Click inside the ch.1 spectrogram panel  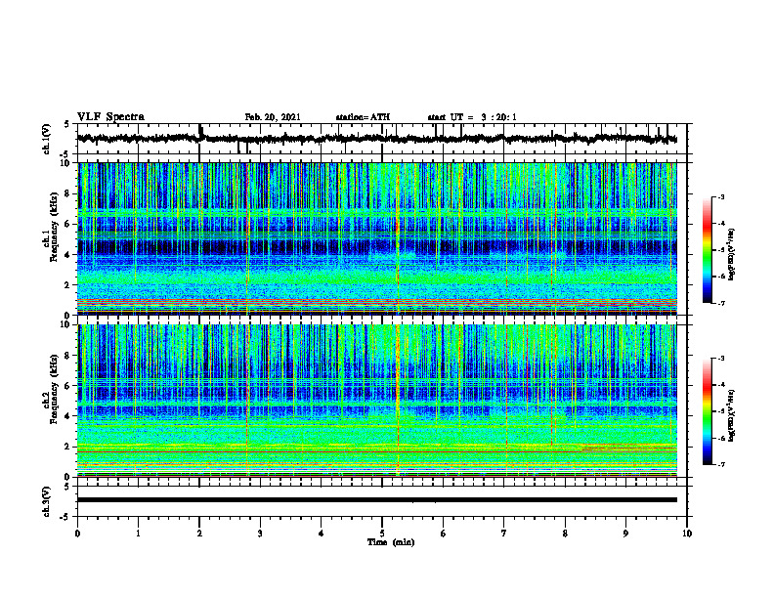click(x=376, y=238)
